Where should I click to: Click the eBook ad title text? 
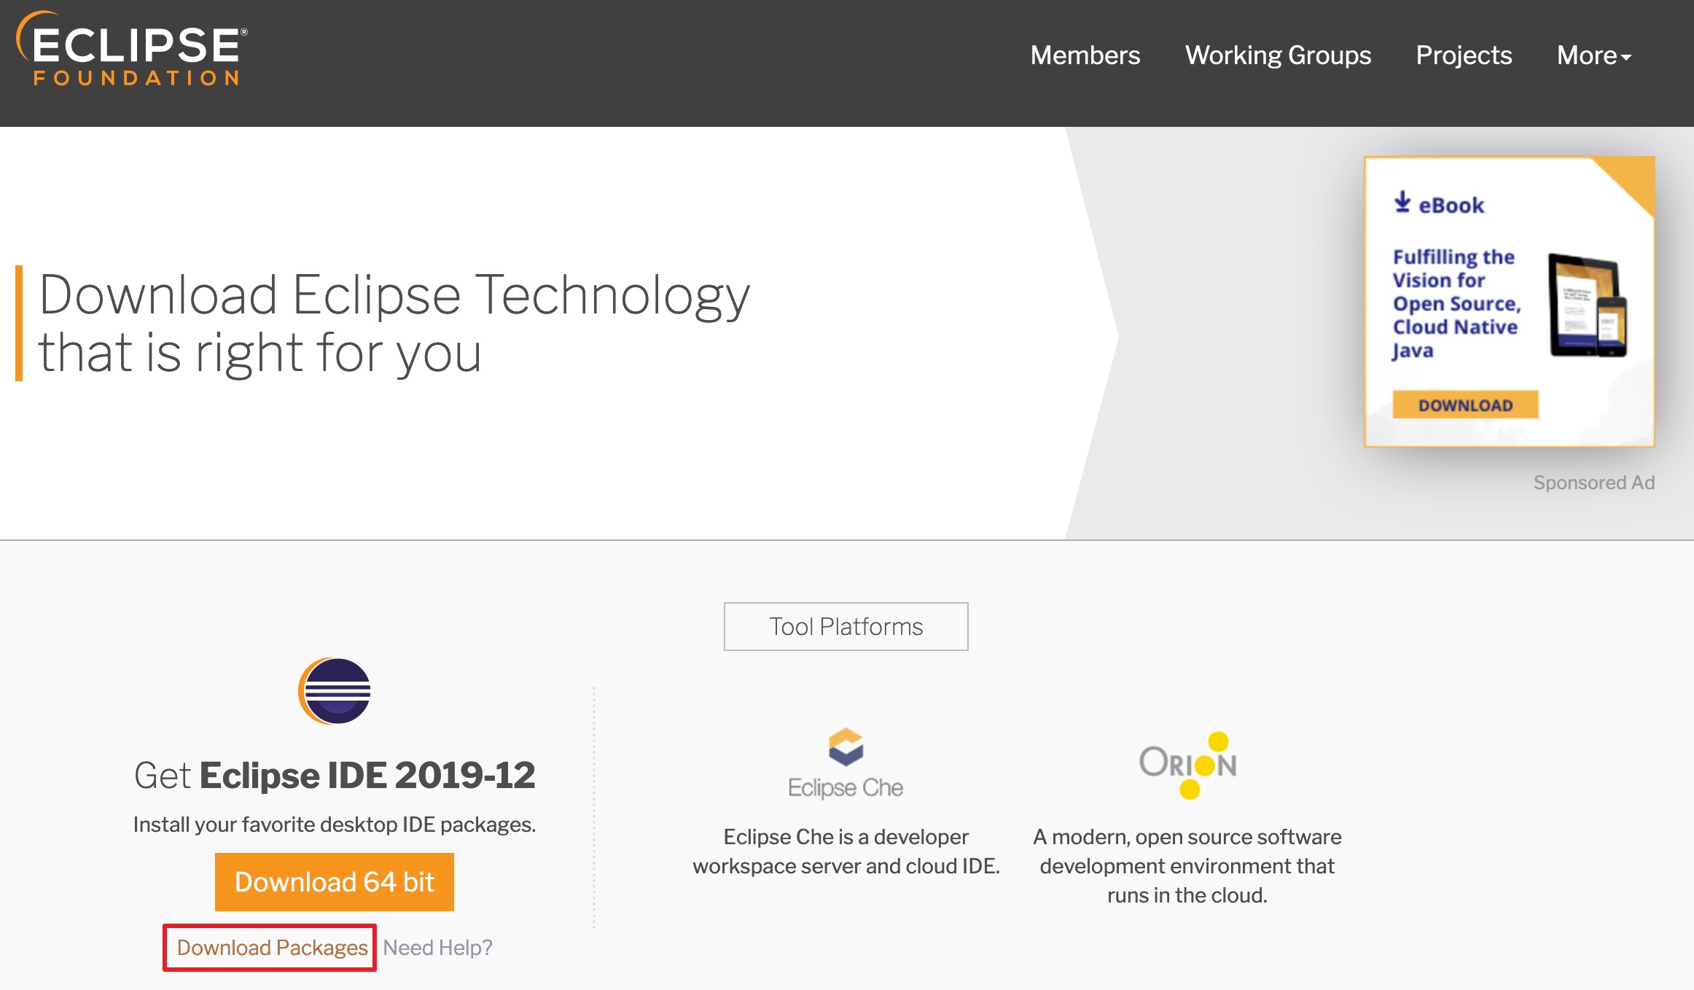[x=1455, y=303]
